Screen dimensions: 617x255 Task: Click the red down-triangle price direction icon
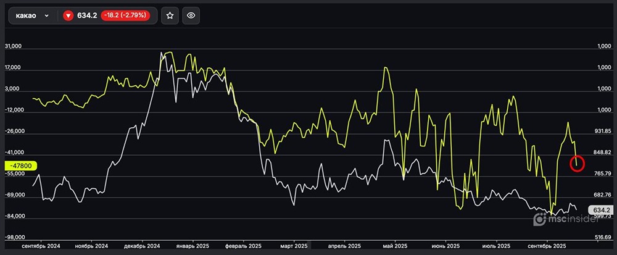click(68, 16)
